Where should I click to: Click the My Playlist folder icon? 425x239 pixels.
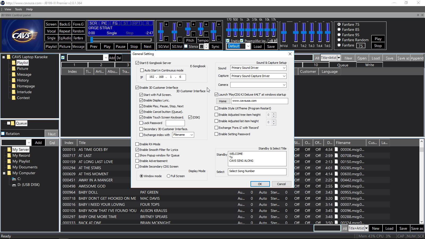point(9,161)
